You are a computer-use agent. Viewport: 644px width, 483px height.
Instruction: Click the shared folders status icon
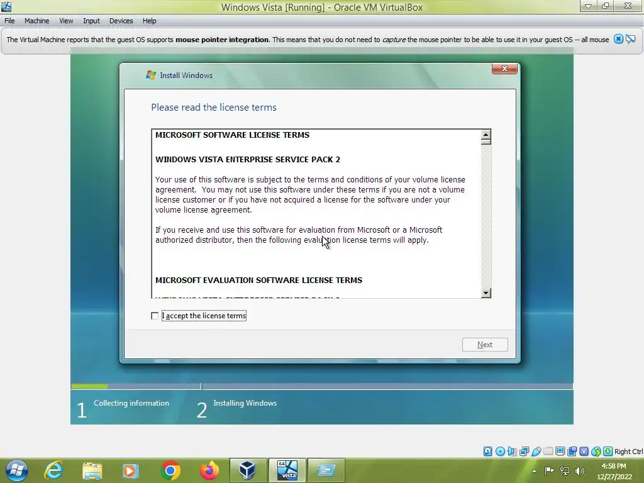point(548,452)
